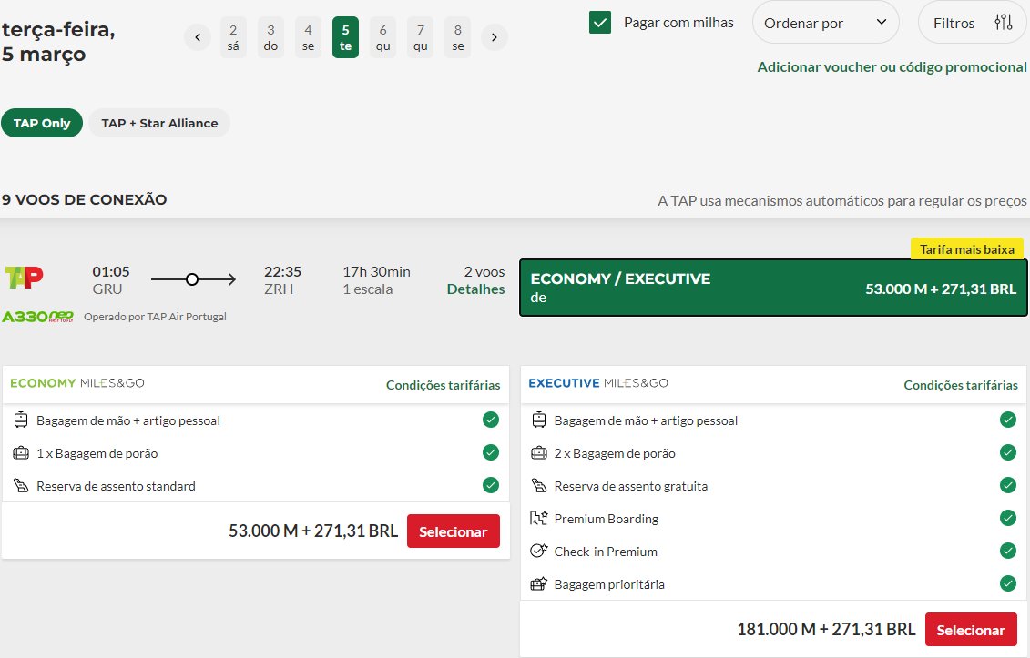Screen dimensions: 1030x658
Task: Click Operado por TAP Air Portugal text
Action: [155, 317]
